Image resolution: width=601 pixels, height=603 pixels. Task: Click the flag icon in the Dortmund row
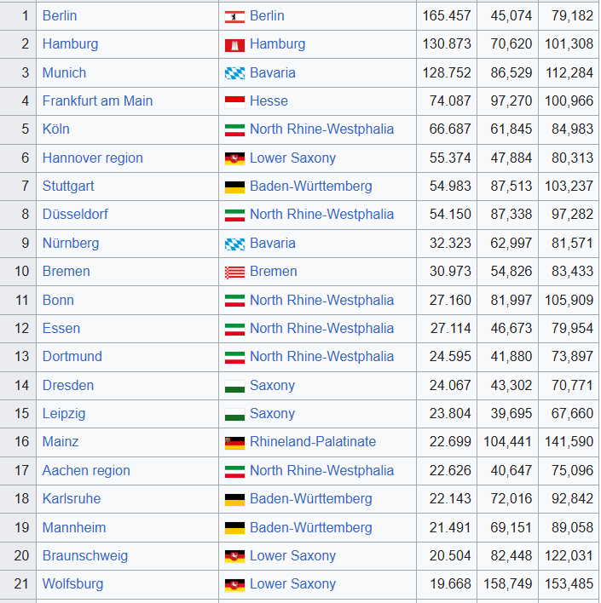[x=234, y=357]
